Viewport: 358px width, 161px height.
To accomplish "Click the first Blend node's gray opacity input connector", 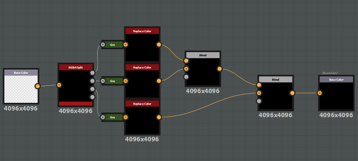I will 186,77.
